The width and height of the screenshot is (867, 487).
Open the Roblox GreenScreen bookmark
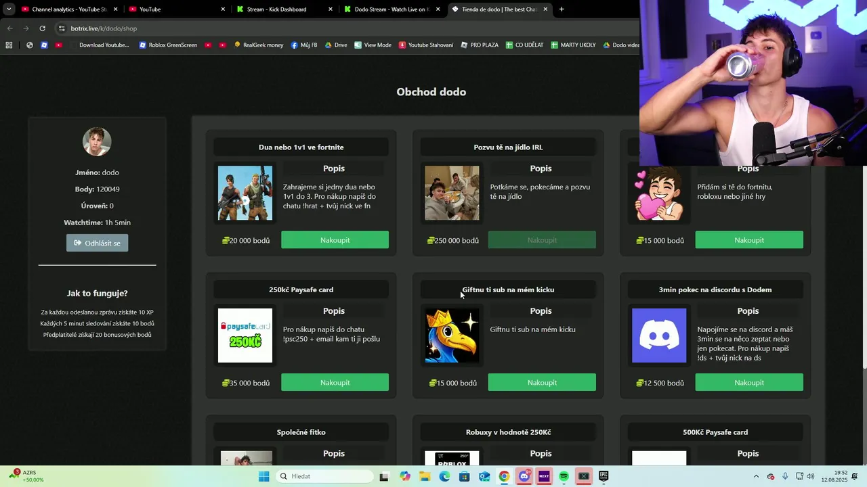click(168, 45)
